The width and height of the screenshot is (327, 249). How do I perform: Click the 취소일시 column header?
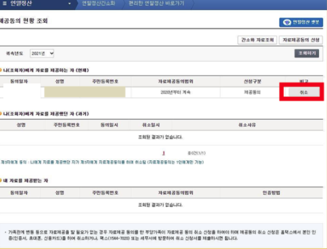151,125
